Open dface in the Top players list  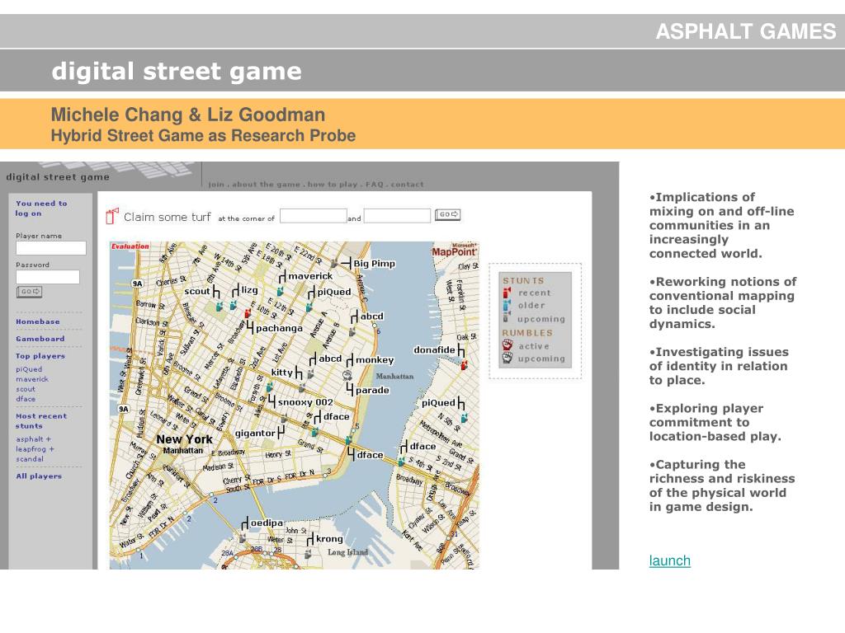(26, 399)
